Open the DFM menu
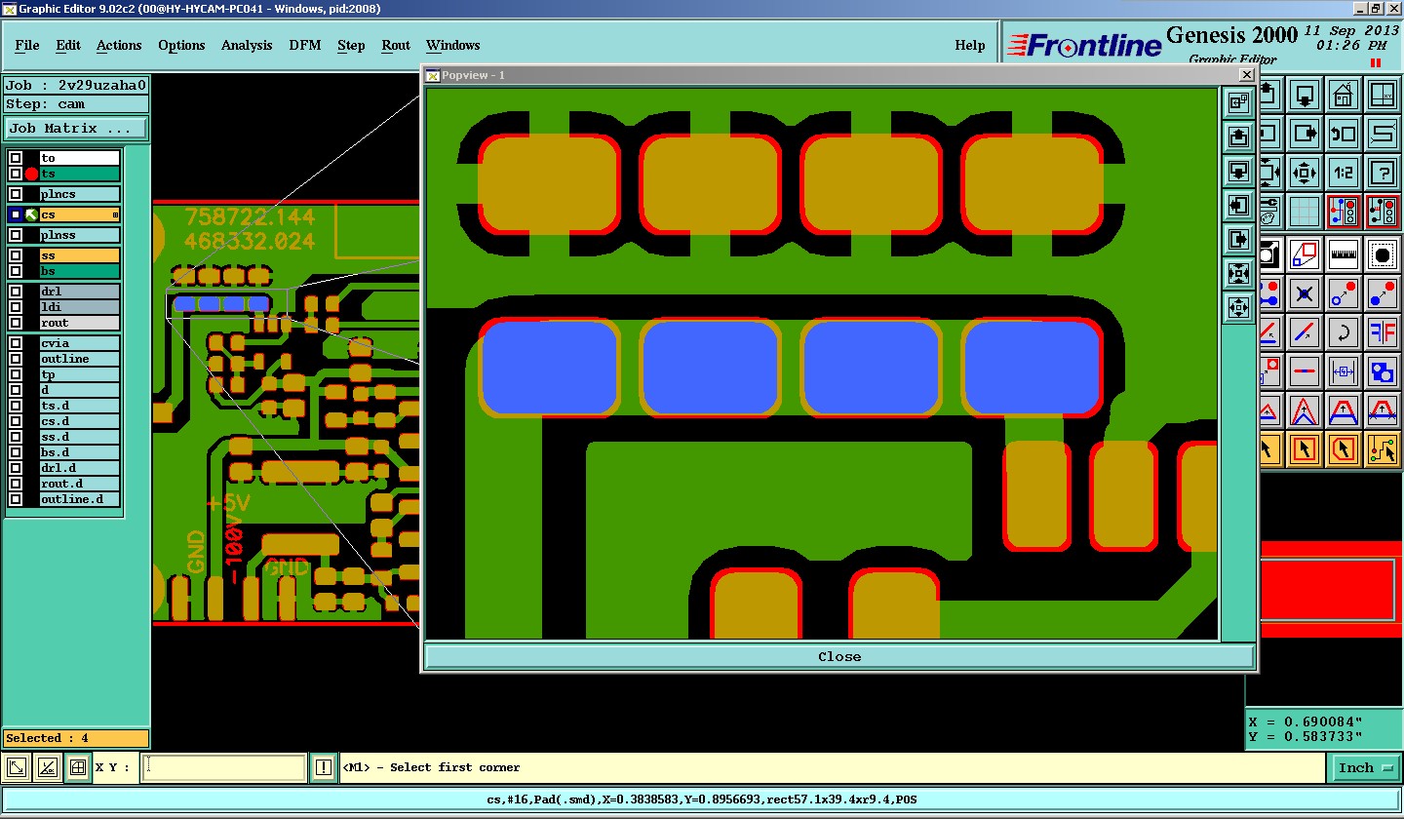This screenshot has width=1404, height=819. pos(305,45)
